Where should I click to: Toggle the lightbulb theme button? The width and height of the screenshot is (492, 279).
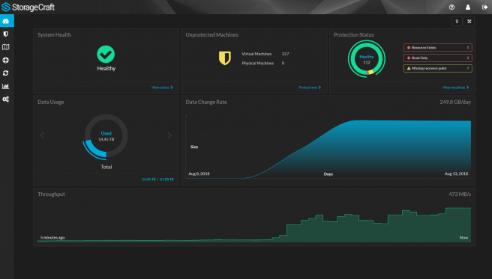click(457, 21)
